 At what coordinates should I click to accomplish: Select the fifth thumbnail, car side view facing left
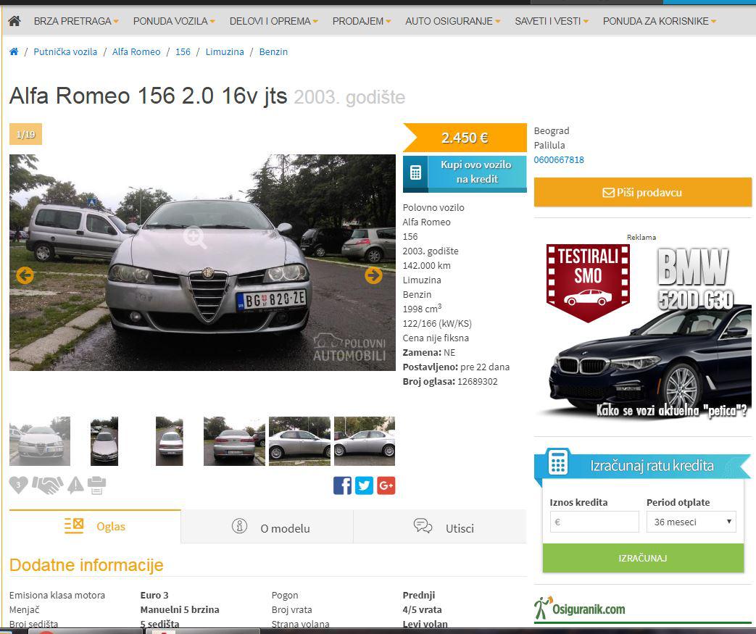coord(299,441)
